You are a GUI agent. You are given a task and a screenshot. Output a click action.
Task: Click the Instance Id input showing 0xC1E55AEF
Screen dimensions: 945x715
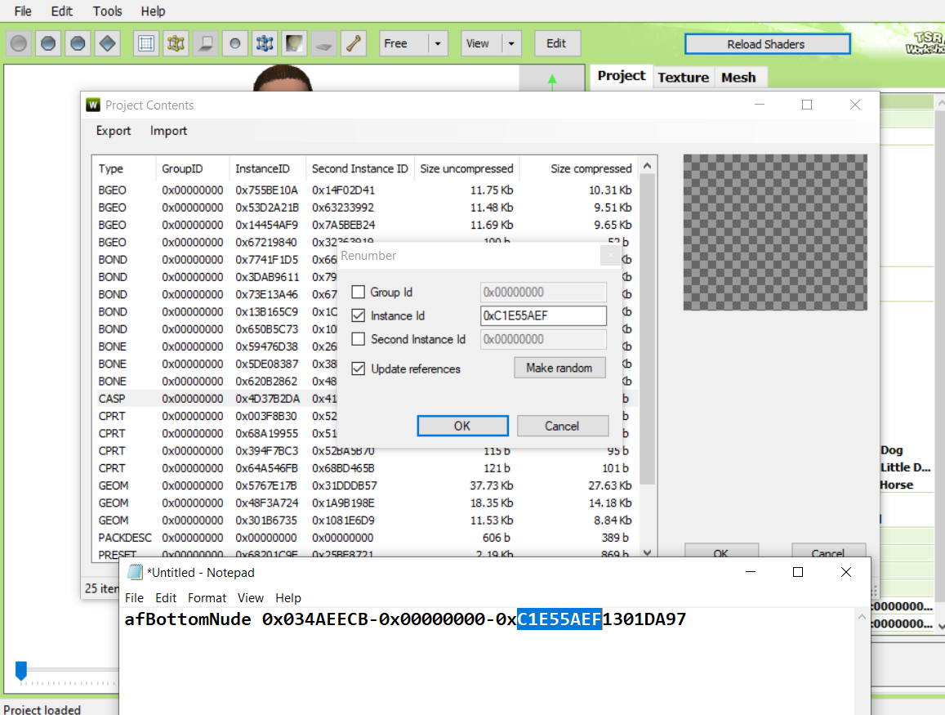(543, 315)
